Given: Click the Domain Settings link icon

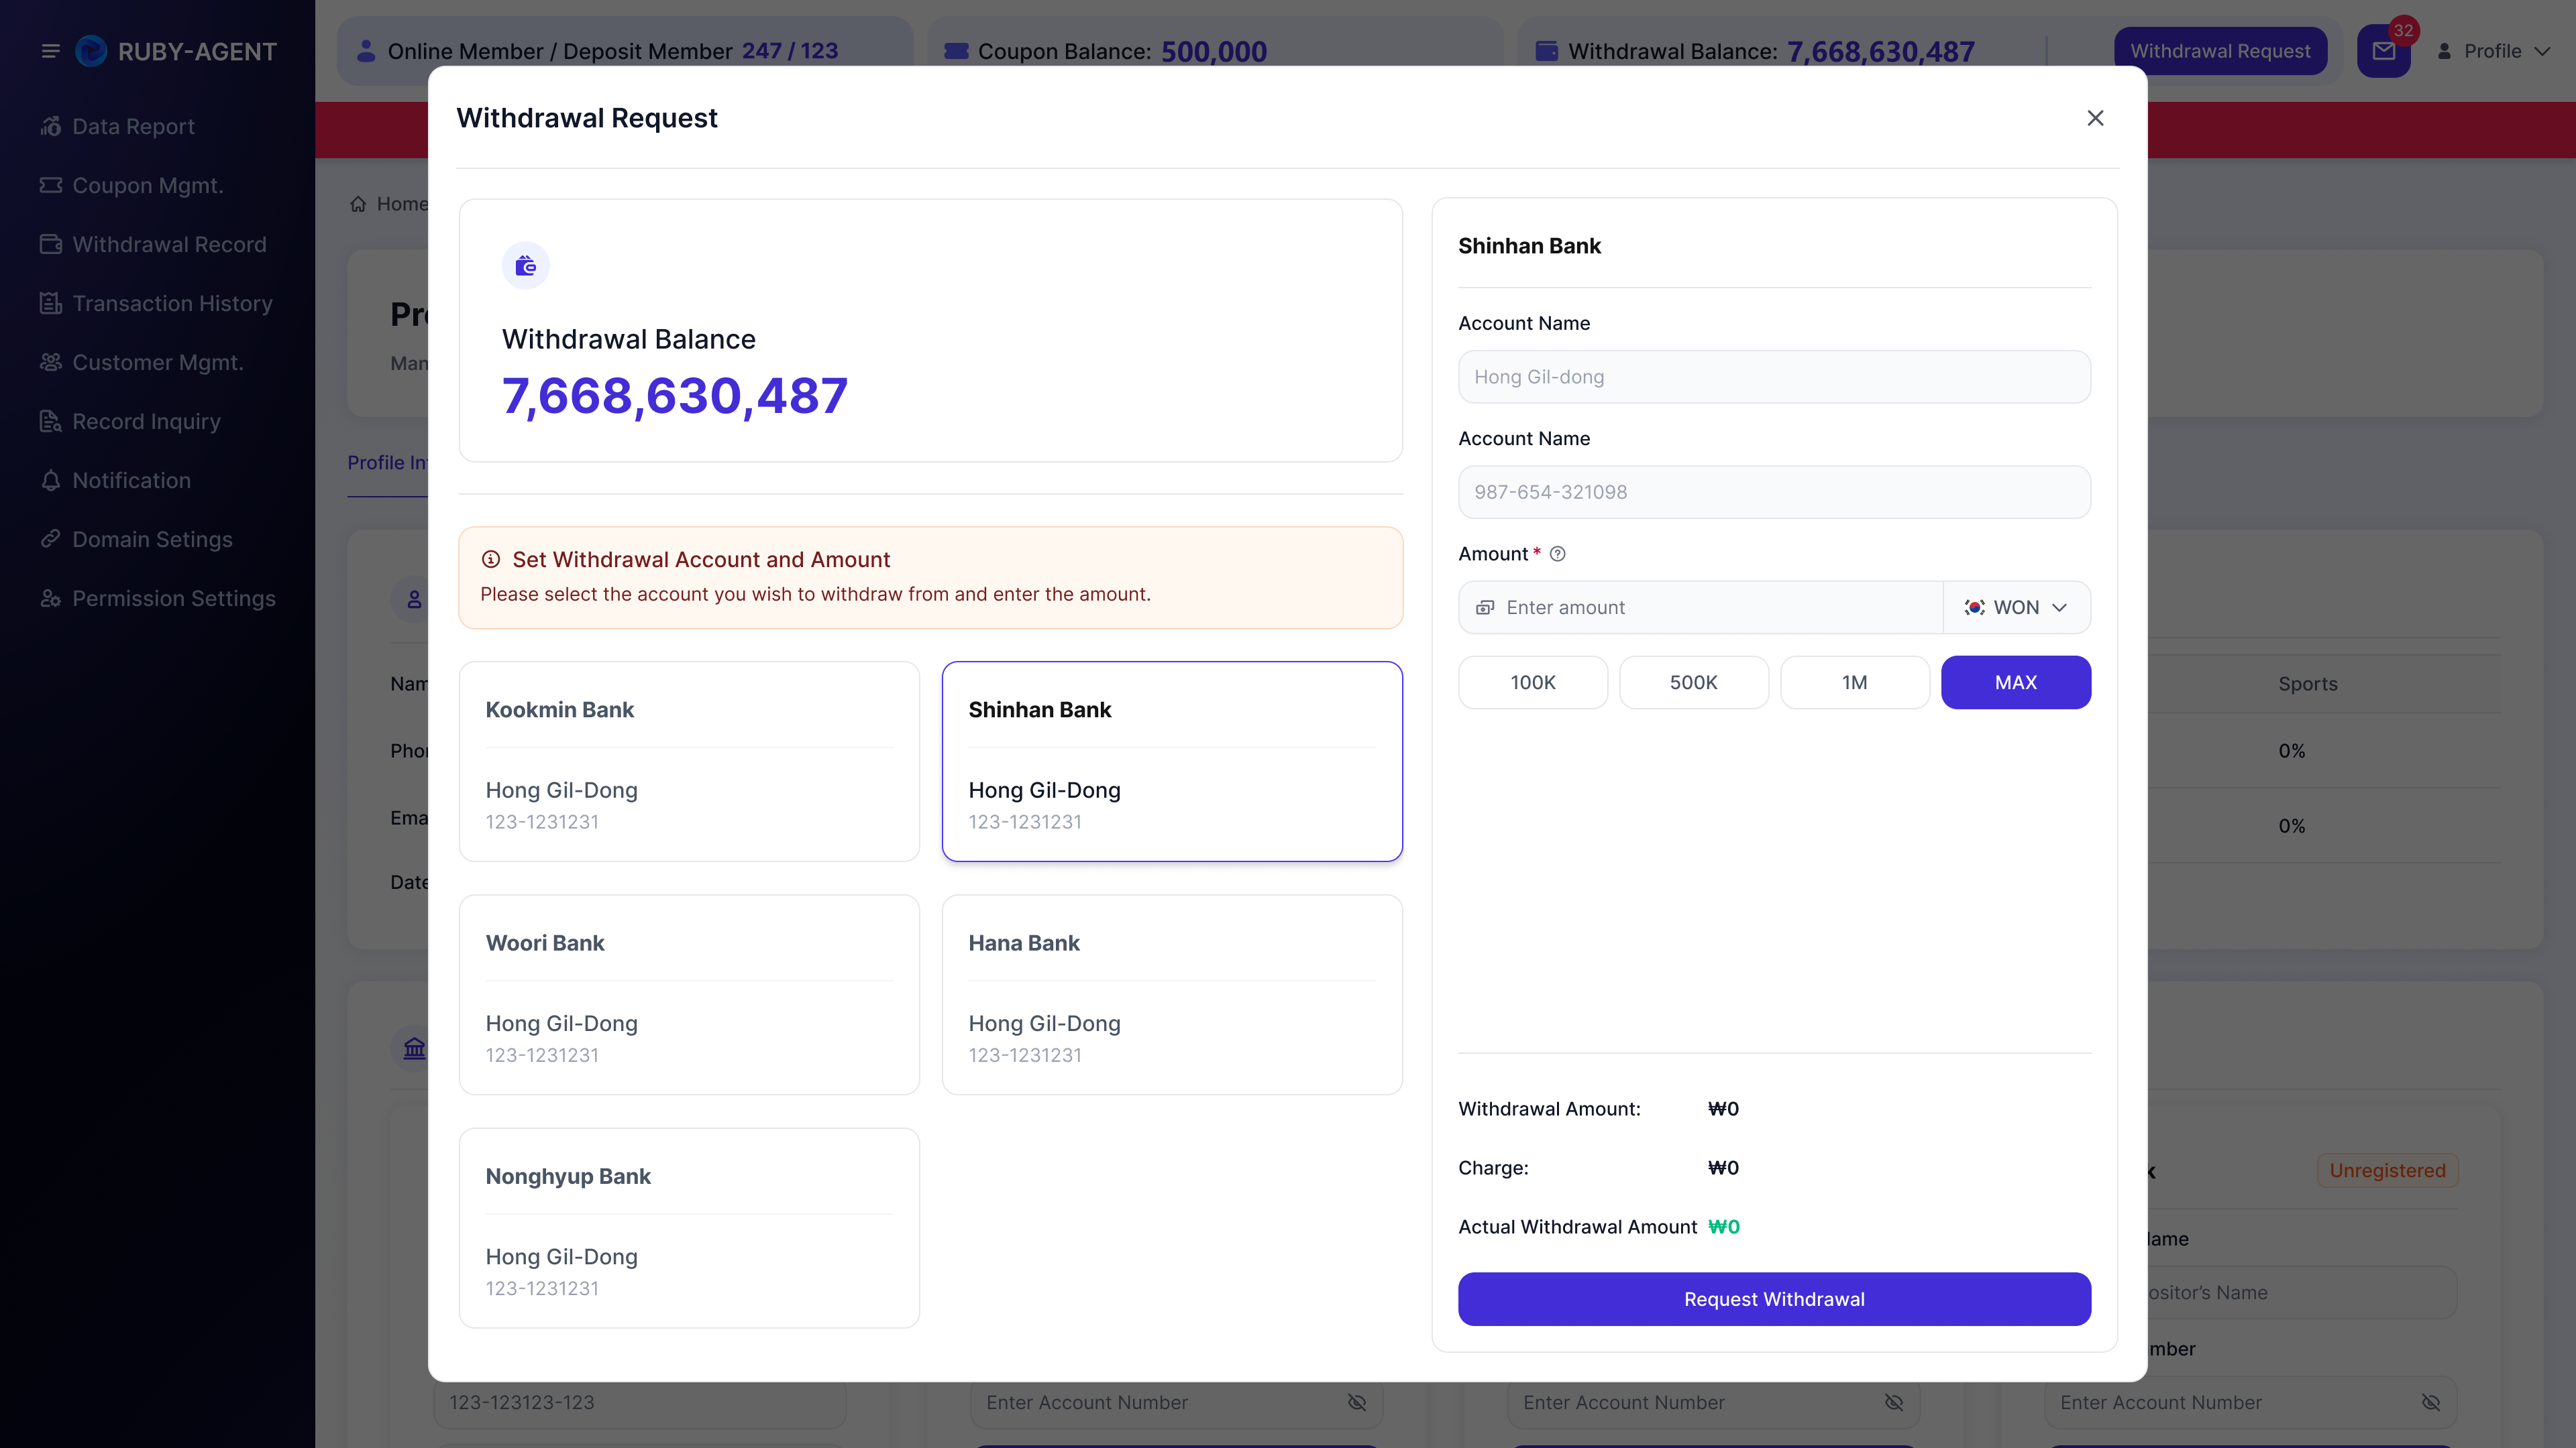Looking at the screenshot, I should click(x=51, y=538).
